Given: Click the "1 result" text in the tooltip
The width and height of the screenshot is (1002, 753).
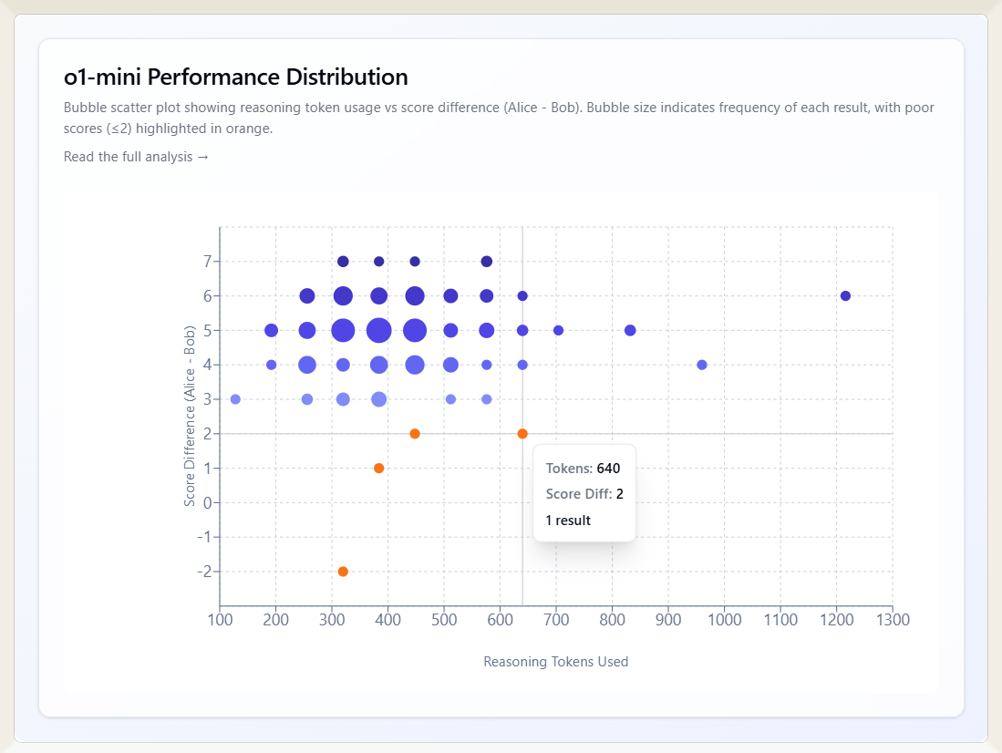Looking at the screenshot, I should coord(568,521).
